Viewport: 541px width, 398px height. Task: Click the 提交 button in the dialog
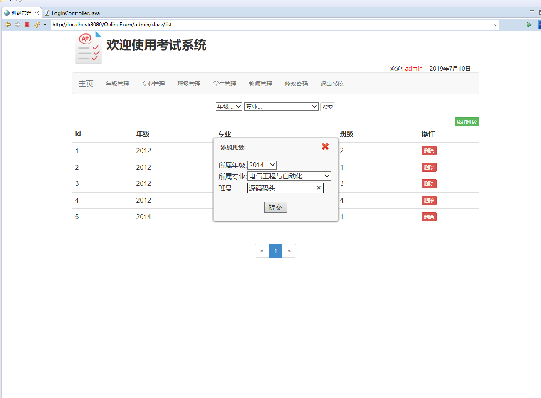coord(275,207)
